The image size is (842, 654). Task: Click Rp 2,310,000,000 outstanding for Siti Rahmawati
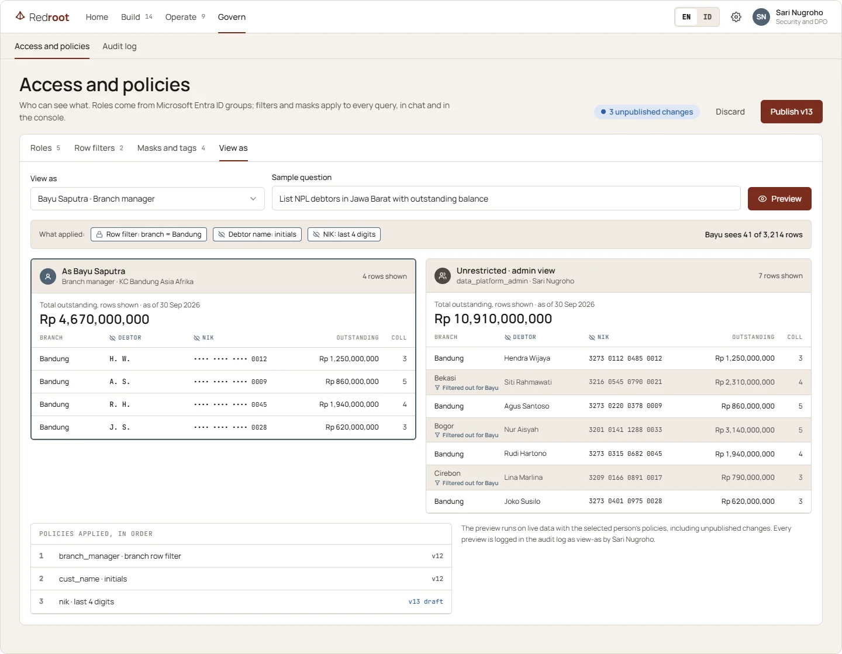[x=744, y=382]
